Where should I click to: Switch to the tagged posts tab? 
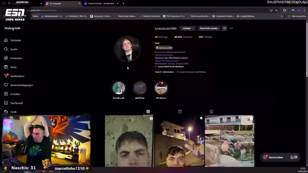click(x=211, y=111)
